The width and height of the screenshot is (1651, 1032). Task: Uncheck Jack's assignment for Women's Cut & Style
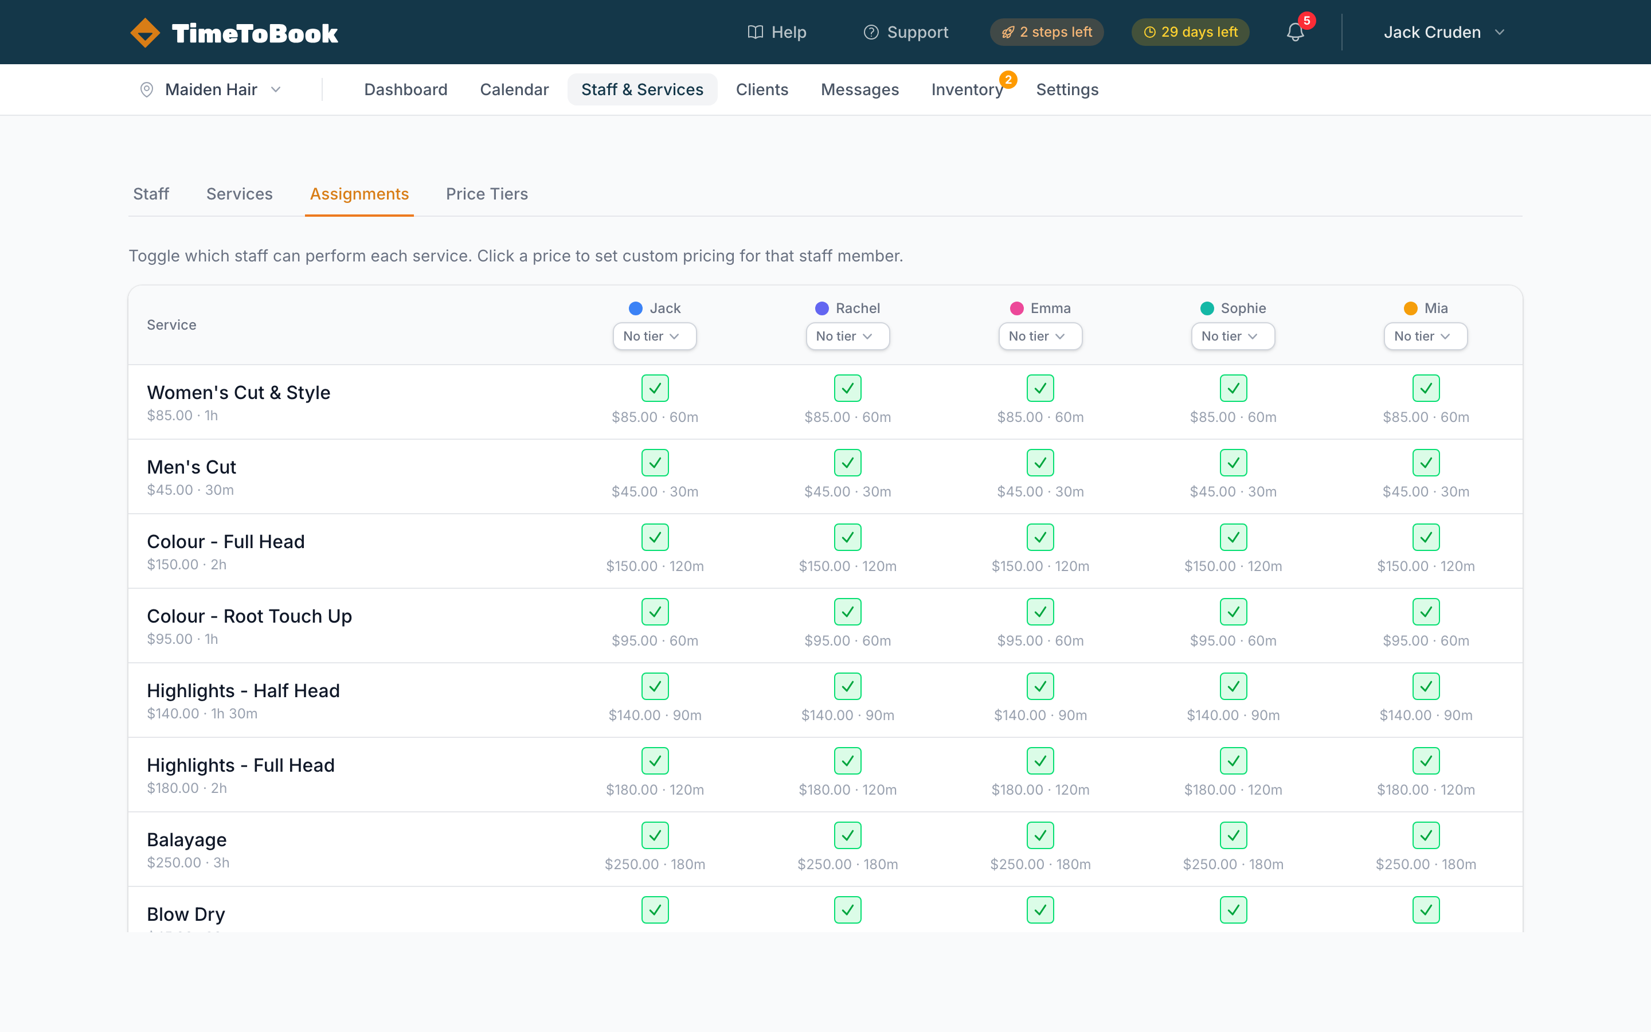[654, 388]
